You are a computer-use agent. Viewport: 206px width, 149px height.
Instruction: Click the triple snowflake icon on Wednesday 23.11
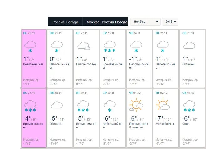[110, 46]
